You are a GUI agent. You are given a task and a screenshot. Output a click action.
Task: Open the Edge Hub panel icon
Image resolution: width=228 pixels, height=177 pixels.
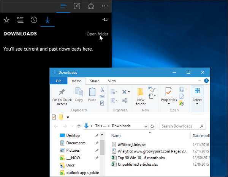[63, 6]
